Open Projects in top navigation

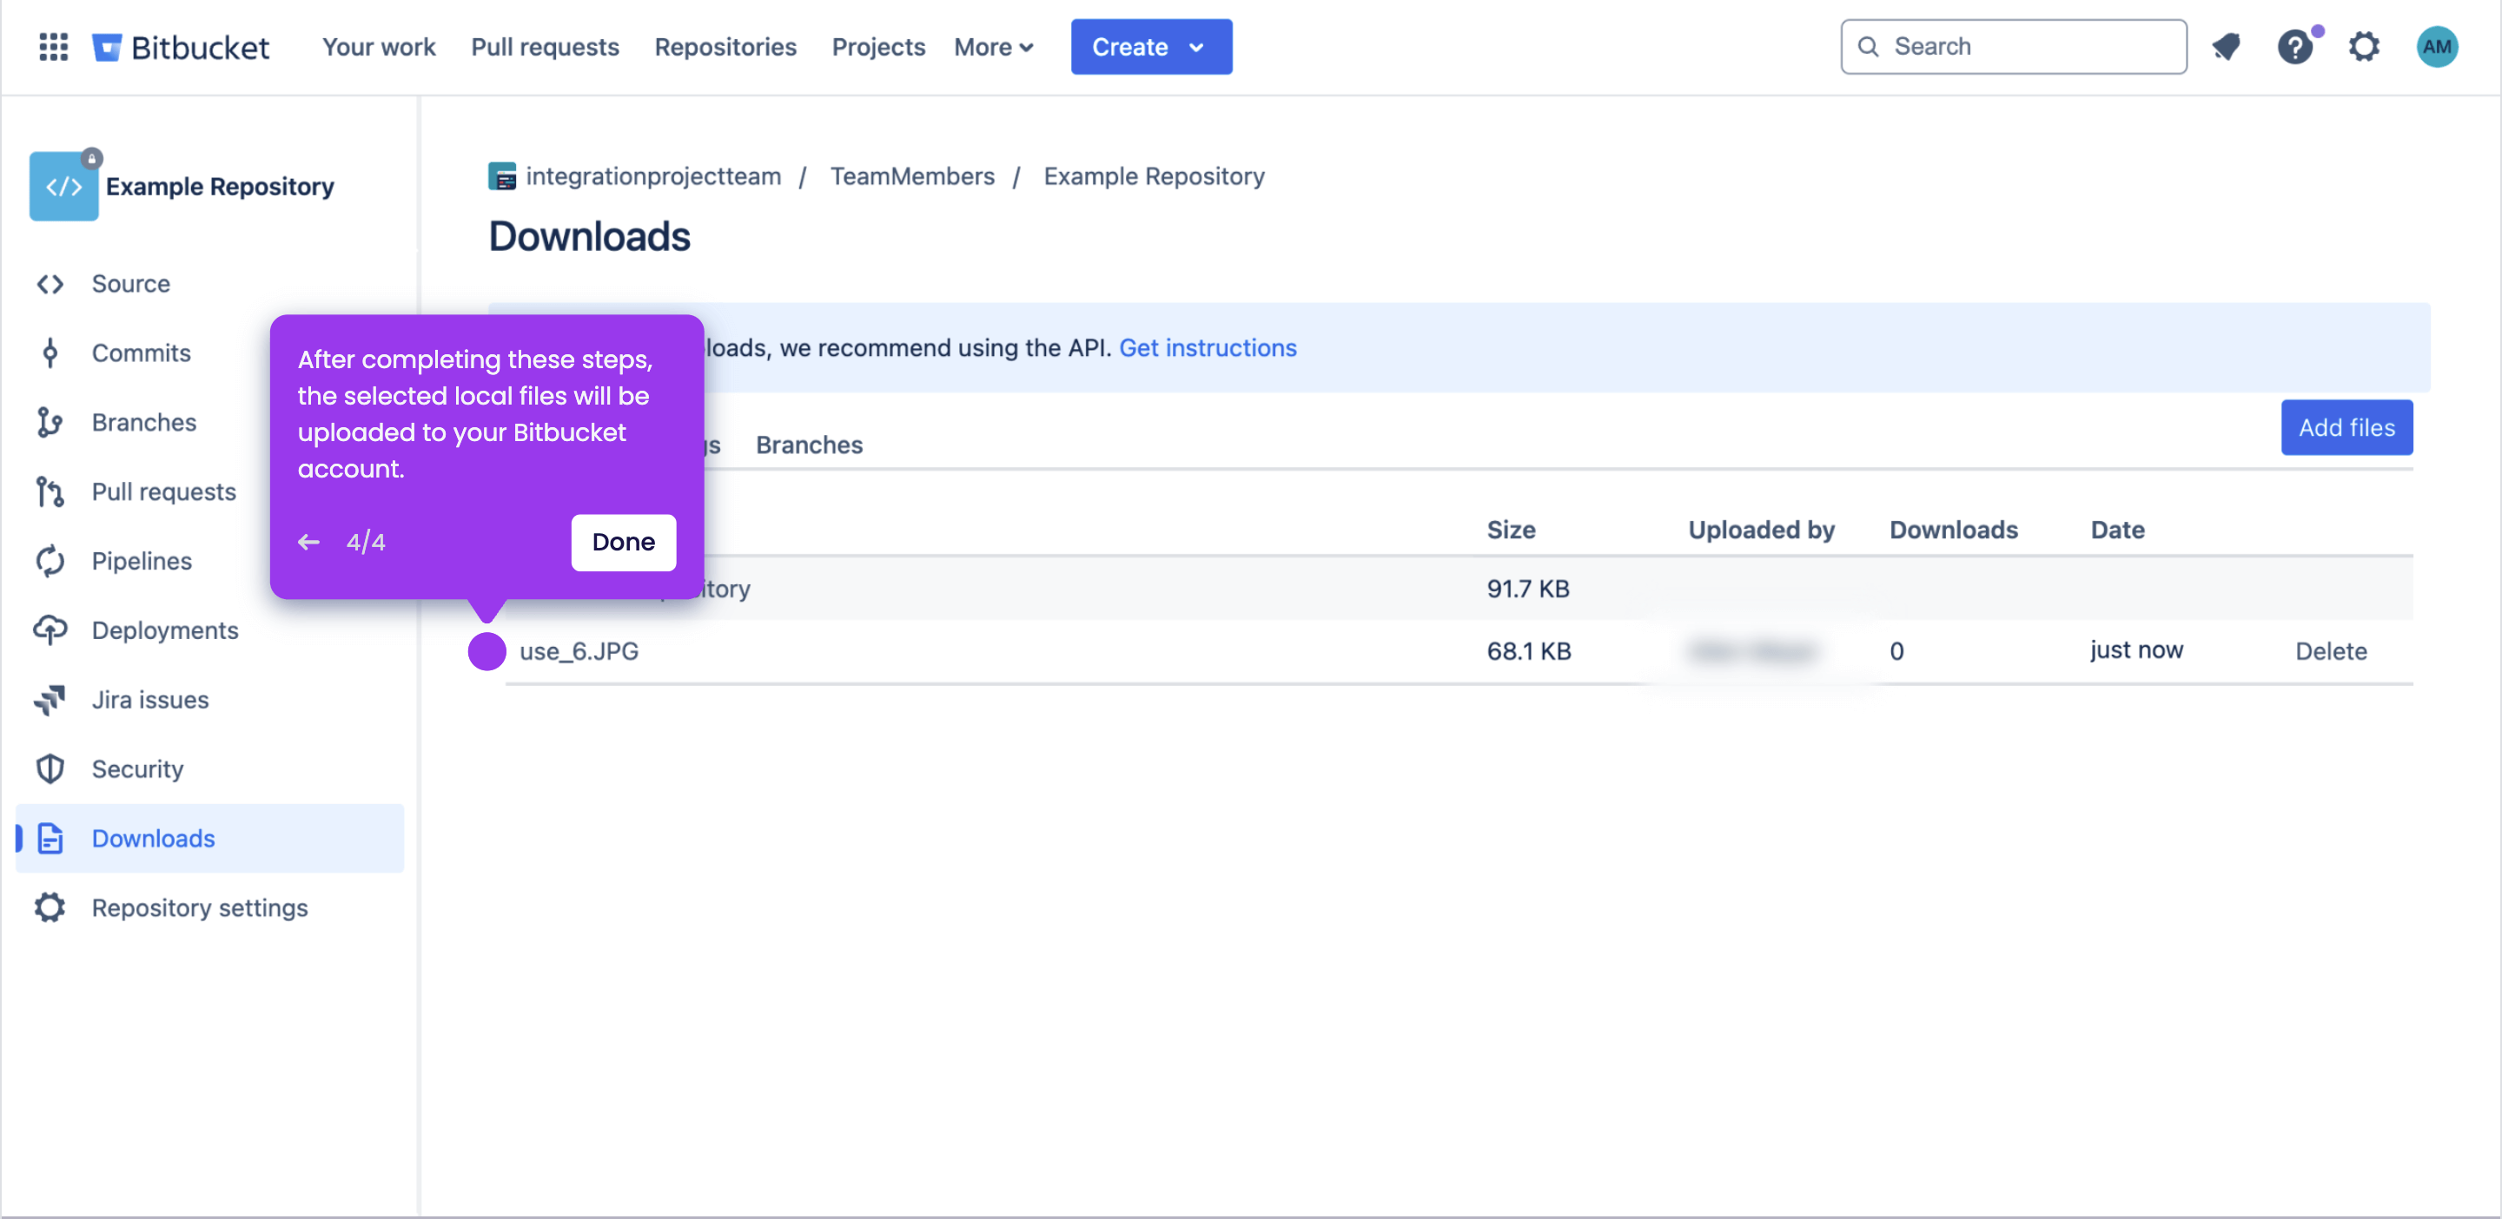click(x=878, y=47)
